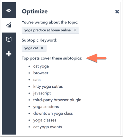Click the cats subtopic entry
The width and height of the screenshot is (123, 137).
[x=37, y=80]
